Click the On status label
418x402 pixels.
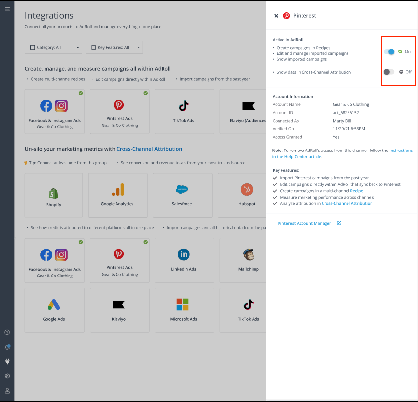pos(408,52)
